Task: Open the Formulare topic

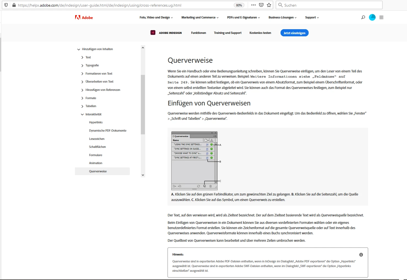Action: click(96, 155)
